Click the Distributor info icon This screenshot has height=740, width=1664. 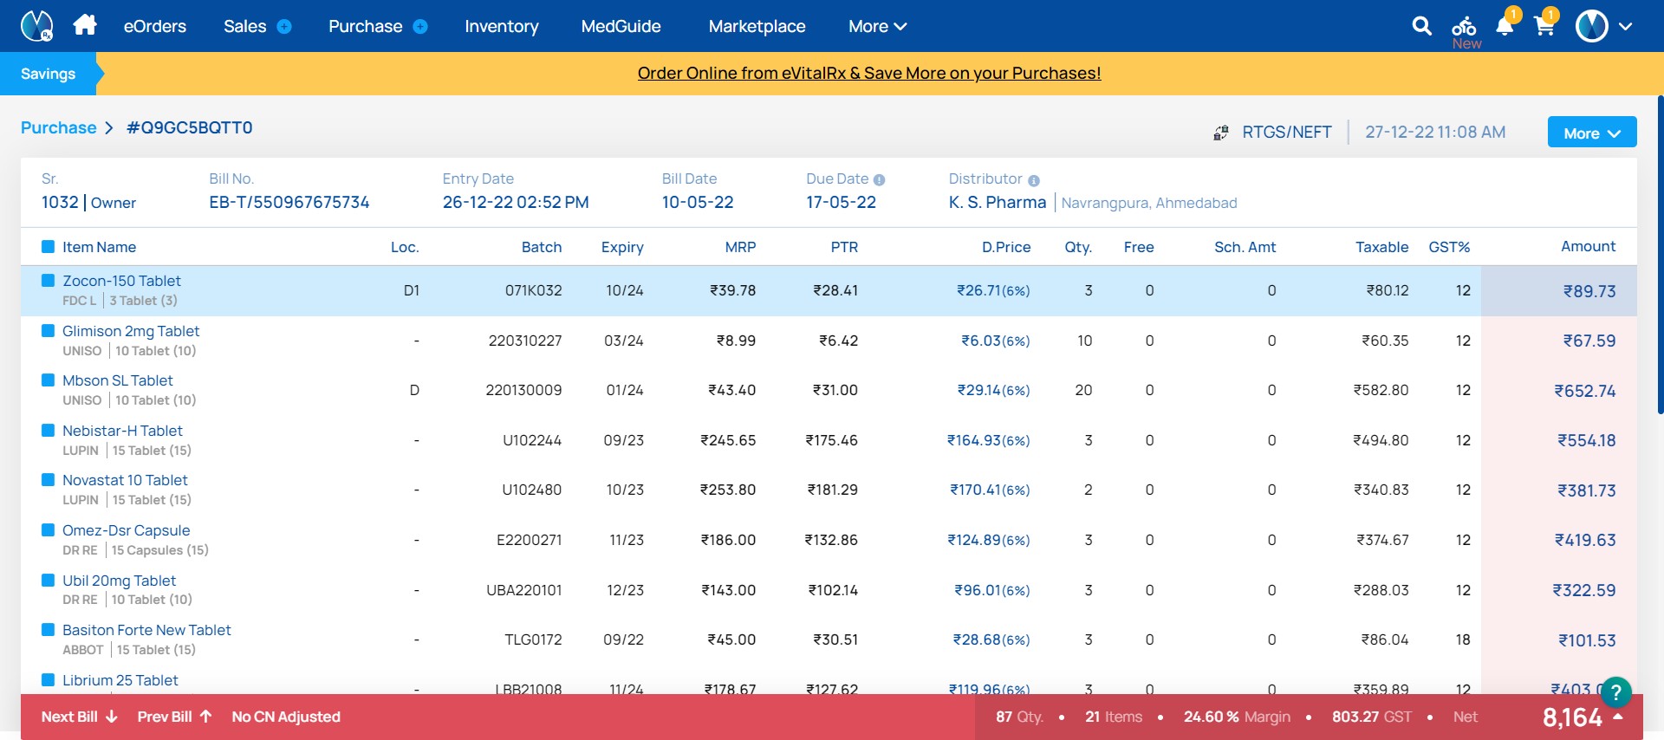coord(1033,180)
